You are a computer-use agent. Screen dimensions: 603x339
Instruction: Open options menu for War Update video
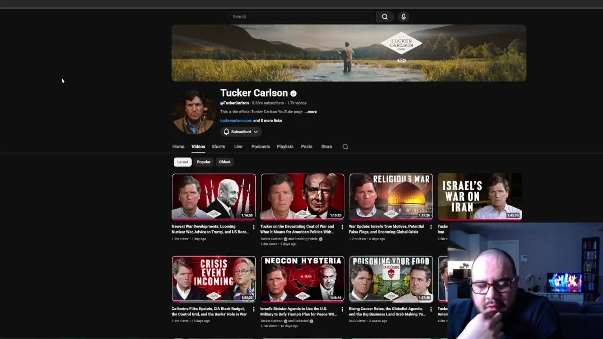coord(431,227)
